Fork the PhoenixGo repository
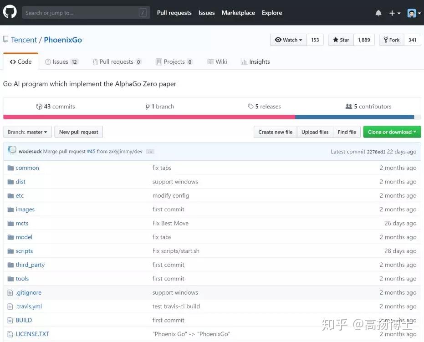 [392, 40]
